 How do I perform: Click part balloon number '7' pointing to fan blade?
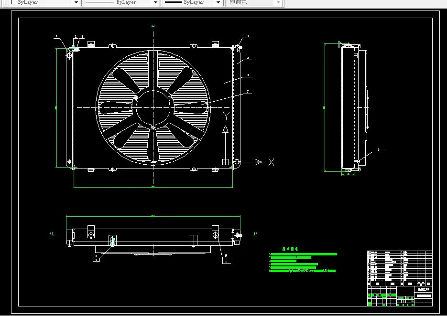point(248,92)
